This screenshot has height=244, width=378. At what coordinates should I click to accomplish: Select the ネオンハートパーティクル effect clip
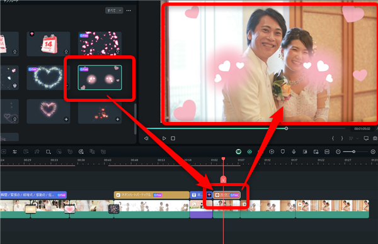[151, 195]
